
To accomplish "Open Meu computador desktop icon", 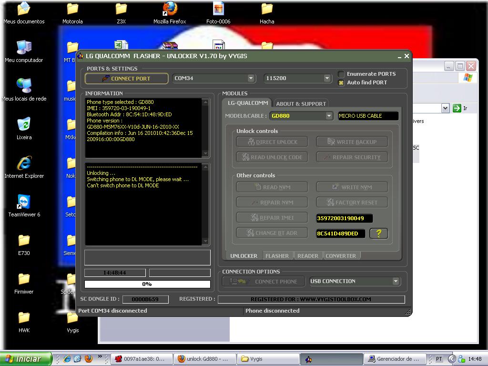I will [x=24, y=51].
